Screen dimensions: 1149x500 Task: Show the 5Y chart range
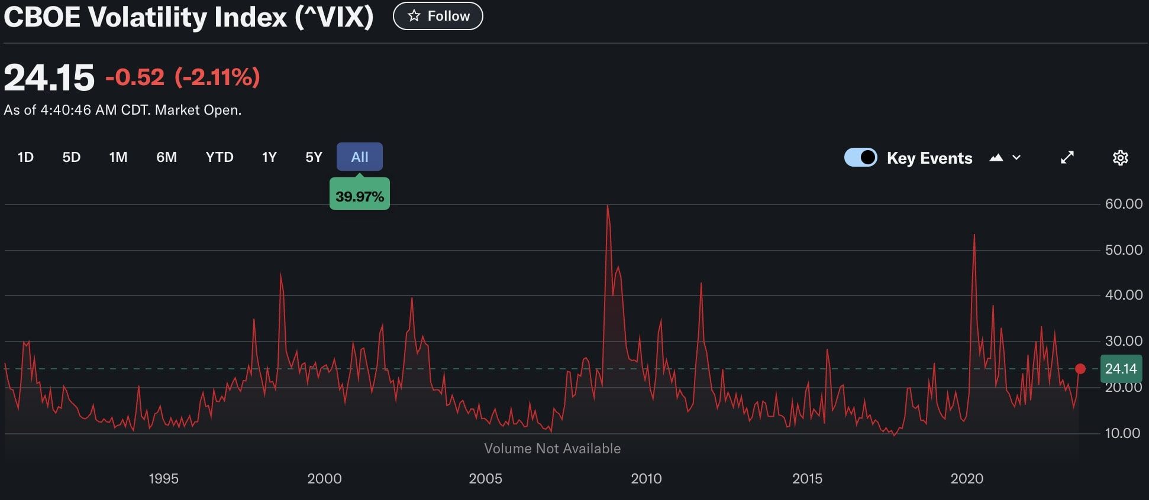pyautogui.click(x=314, y=157)
